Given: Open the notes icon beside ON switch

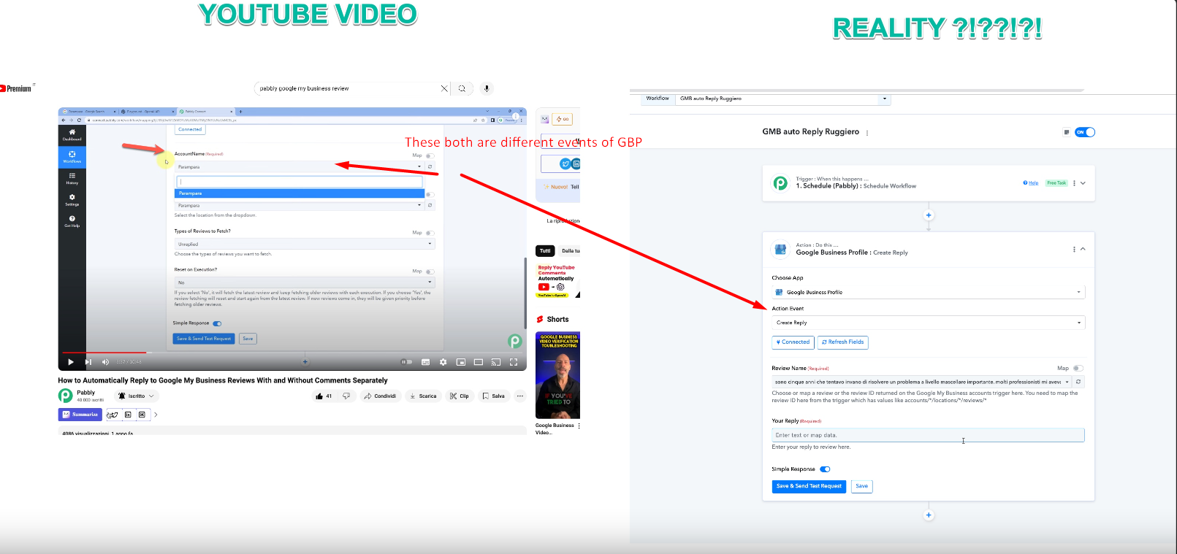Looking at the screenshot, I should (1067, 132).
